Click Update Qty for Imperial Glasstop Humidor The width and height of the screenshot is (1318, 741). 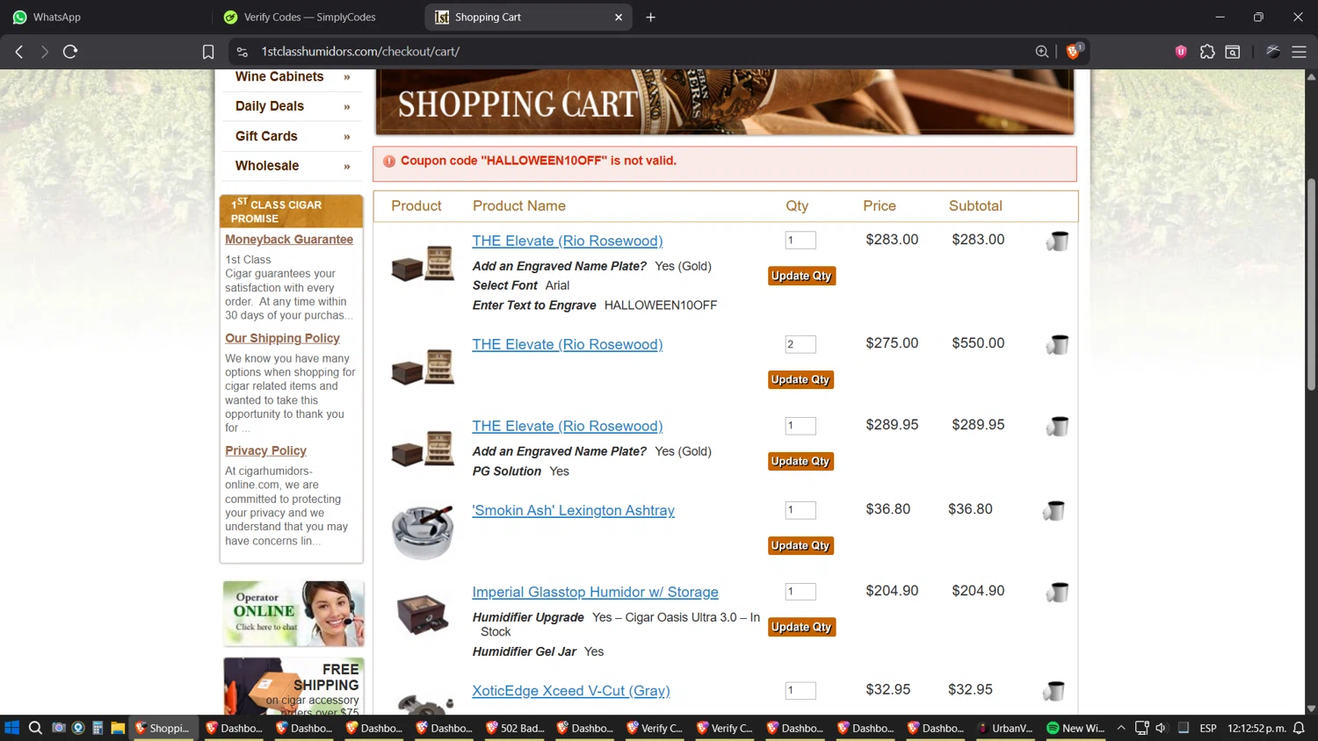click(x=801, y=627)
